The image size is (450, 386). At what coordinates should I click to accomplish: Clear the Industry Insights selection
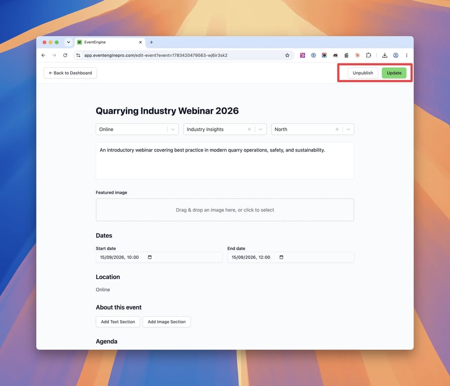[249, 129]
